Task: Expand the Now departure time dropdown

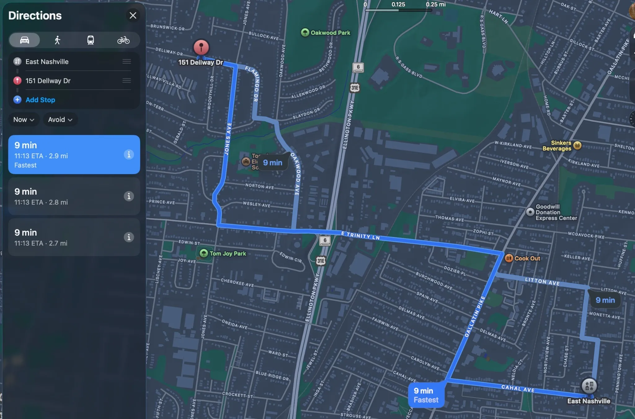Action: pos(24,119)
